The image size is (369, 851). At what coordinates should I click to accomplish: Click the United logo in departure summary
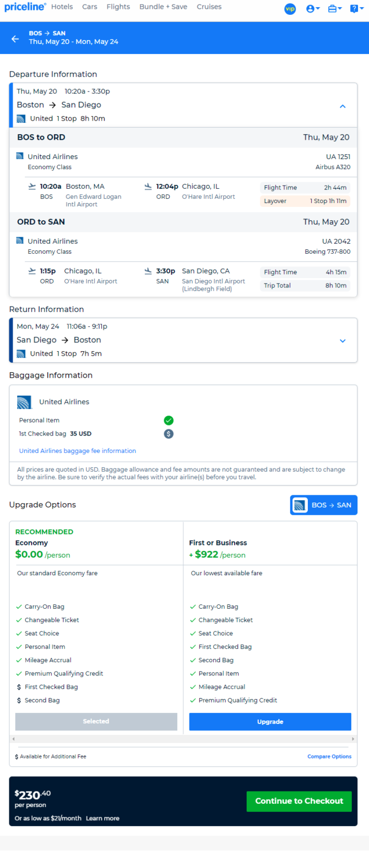(21, 118)
